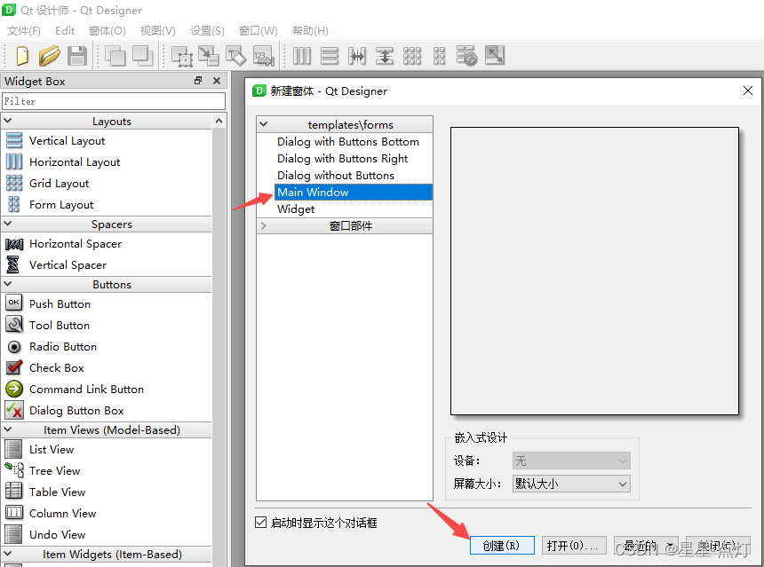Pick the Dialog Button Box widget icon
This screenshot has width=764, height=567.
(x=14, y=410)
